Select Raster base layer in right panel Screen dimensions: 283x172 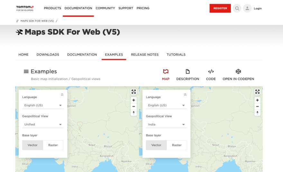point(177,145)
